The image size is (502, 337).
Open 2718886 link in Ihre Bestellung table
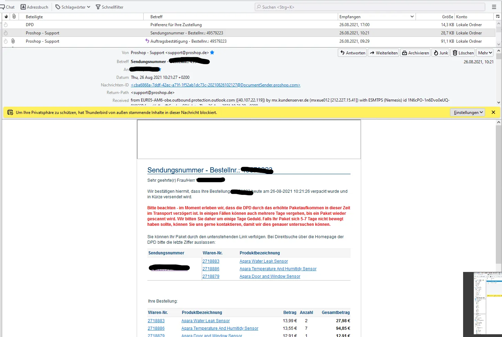[x=156, y=328]
